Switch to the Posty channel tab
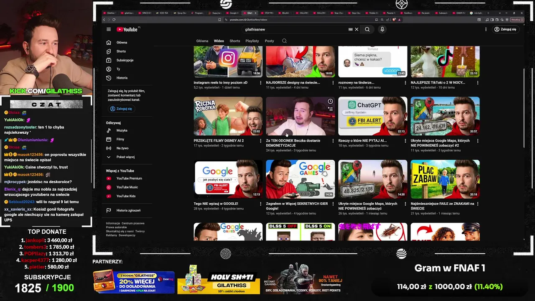535x301 pixels. (x=269, y=41)
